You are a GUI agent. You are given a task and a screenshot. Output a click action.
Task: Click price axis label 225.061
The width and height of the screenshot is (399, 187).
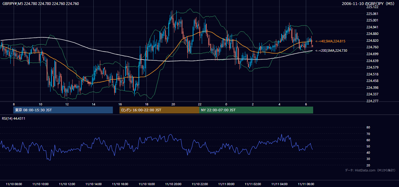click(x=372, y=14)
